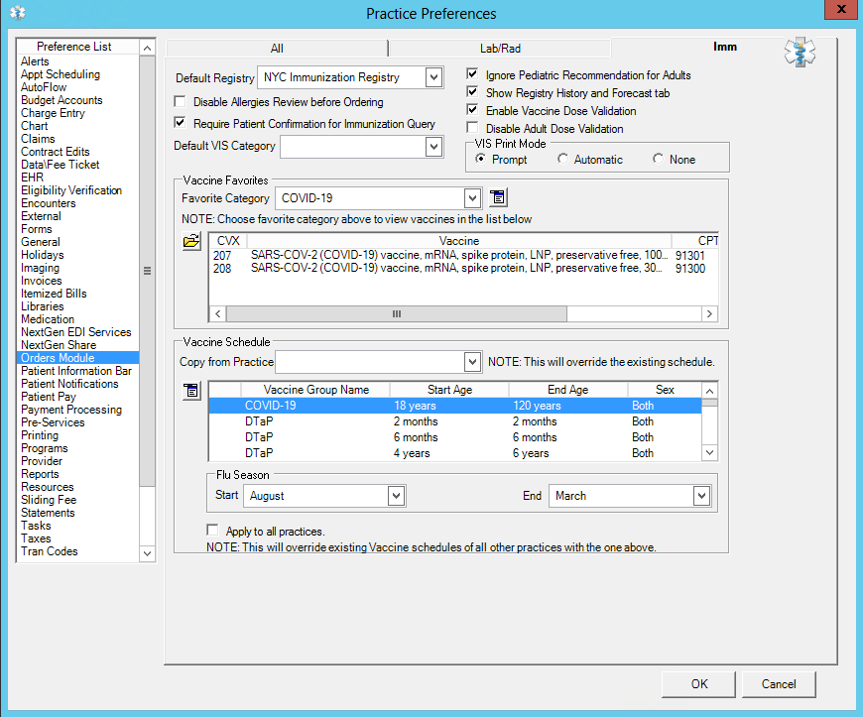Viewport: 863px width, 717px height.
Task: Uncheck Show Registry History and Forecast tab
Action: pyautogui.click(x=472, y=92)
